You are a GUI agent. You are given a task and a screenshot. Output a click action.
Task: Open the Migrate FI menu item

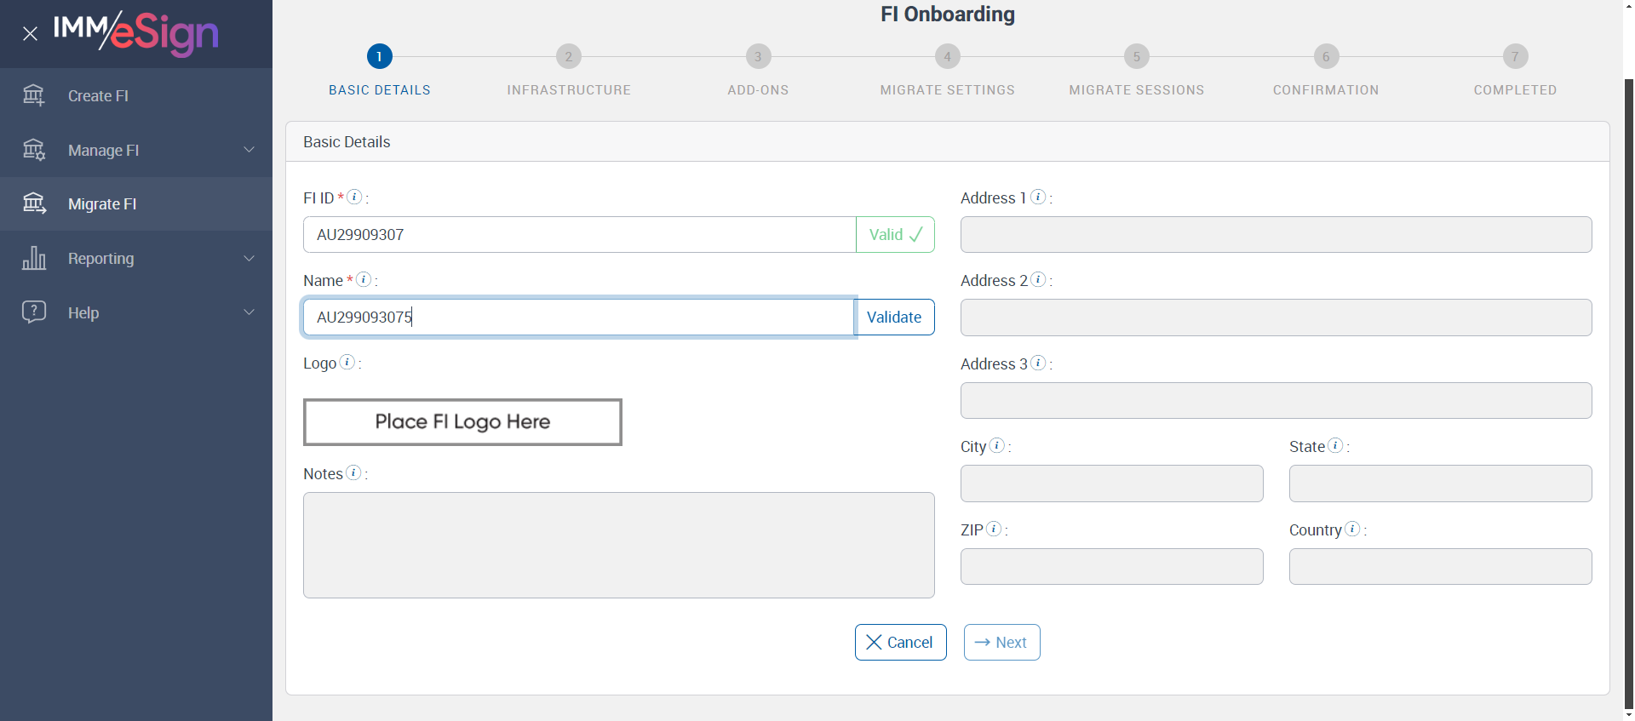point(102,204)
